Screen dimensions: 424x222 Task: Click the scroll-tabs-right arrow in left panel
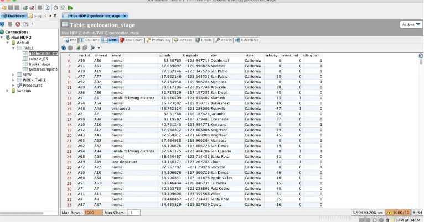click(50, 16)
